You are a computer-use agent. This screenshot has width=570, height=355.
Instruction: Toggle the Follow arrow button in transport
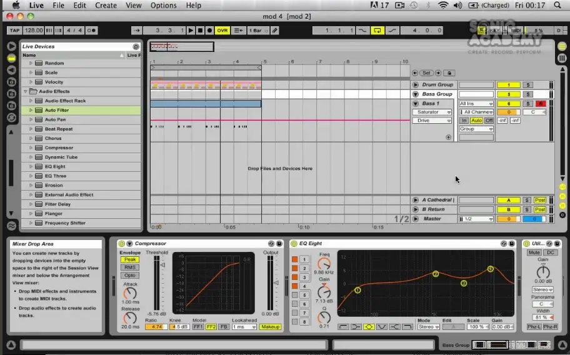coord(137,31)
